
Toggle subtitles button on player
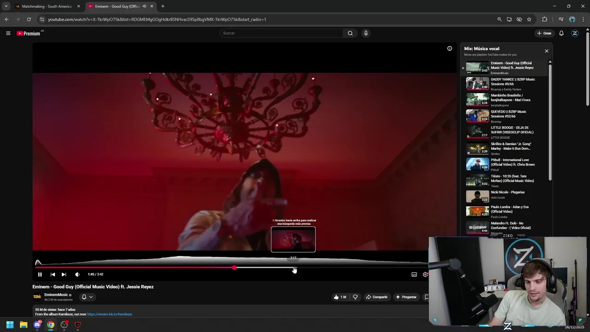click(x=414, y=274)
